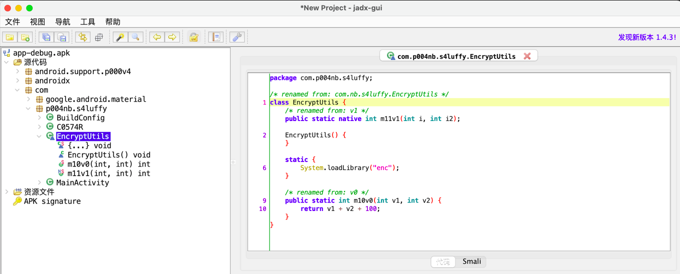Expand the C0574R class arrow
Image resolution: width=680 pixels, height=274 pixels.
click(40, 127)
